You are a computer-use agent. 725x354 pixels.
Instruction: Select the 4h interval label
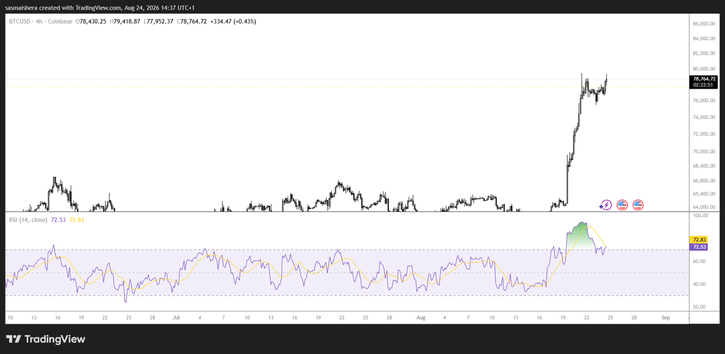(39, 21)
